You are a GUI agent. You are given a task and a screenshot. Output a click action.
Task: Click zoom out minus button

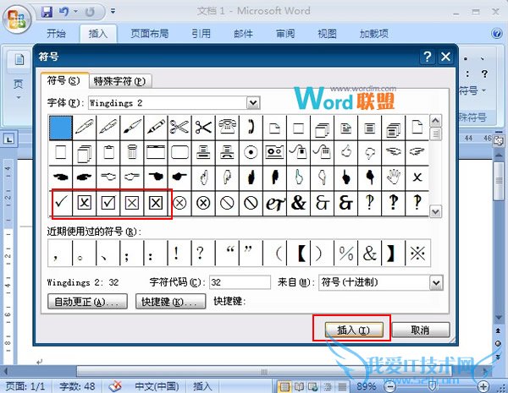pos(389,386)
